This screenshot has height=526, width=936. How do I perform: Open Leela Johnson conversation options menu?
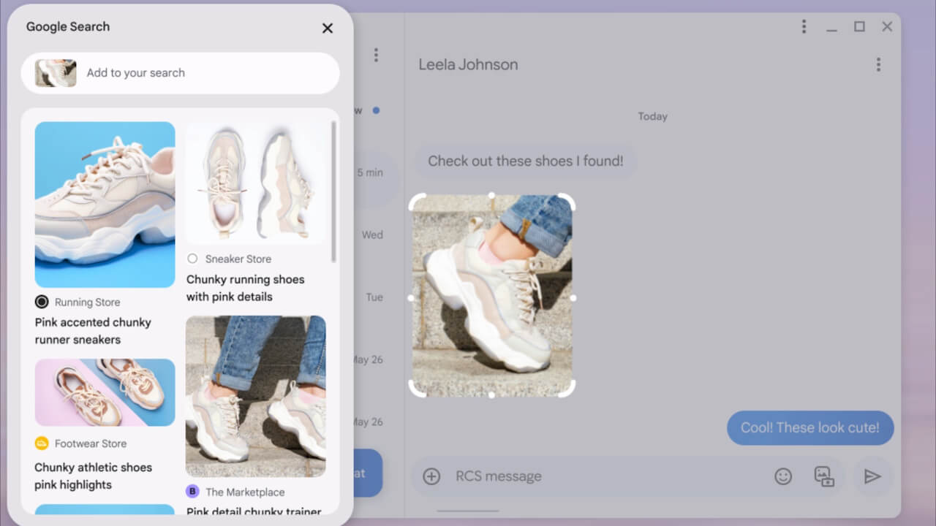pos(878,64)
